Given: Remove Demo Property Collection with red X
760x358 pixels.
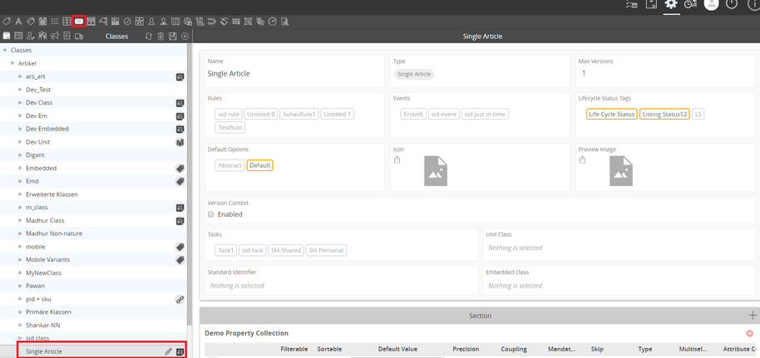Looking at the screenshot, I should 749,333.
